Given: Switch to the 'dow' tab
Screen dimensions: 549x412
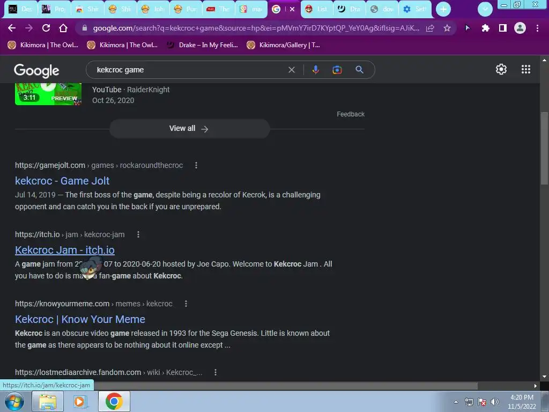Looking at the screenshot, I should coord(382,9).
